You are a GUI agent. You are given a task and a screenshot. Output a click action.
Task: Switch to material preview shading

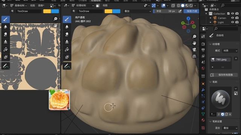tap(187, 6)
